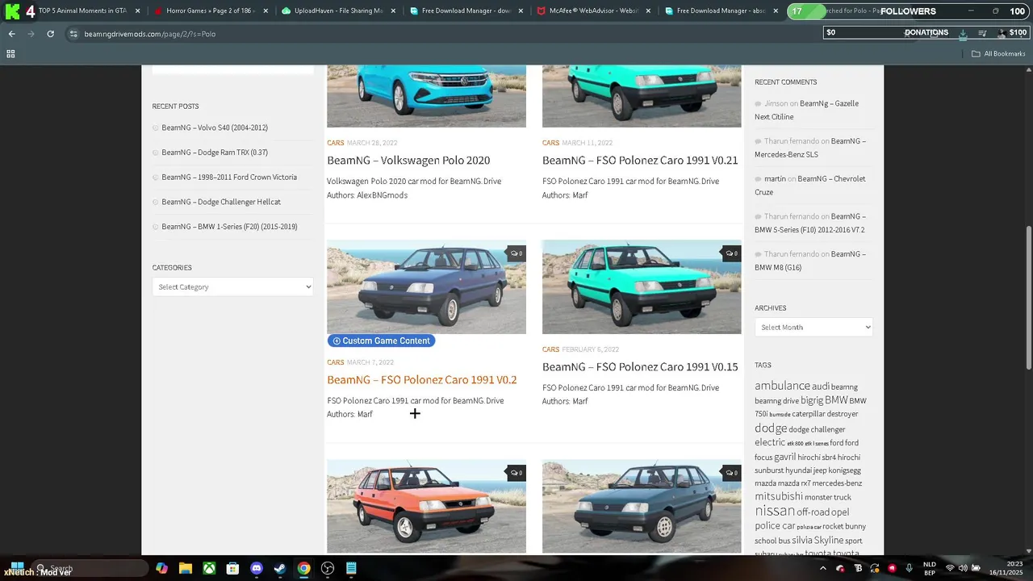Select the nissan tag
This screenshot has width=1033, height=581.
tap(775, 511)
